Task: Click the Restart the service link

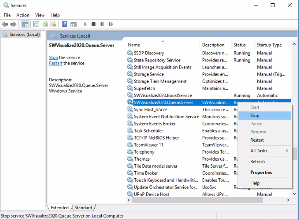Action: (x=56, y=63)
